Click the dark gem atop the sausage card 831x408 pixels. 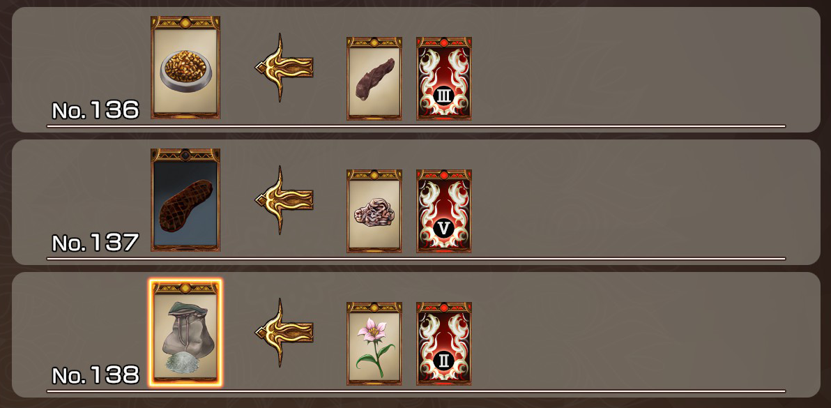[185, 156]
